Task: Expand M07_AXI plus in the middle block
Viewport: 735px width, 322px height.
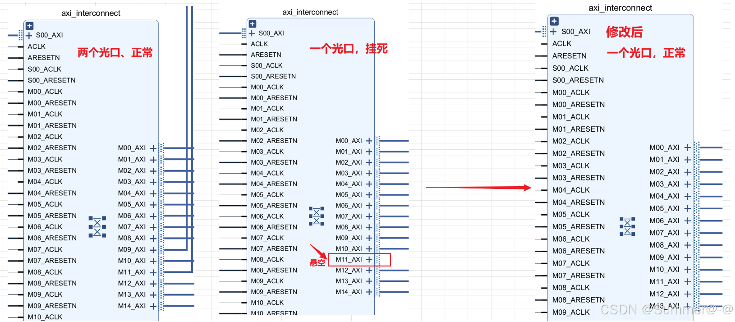Action: click(x=369, y=216)
